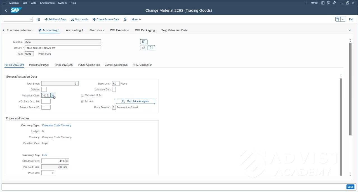
Task: Toggle the Valuated UoM checkbox
Action: point(82,95)
